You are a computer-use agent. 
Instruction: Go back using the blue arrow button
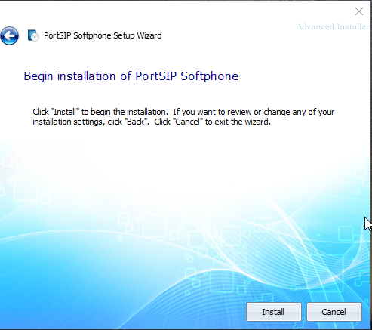tap(9, 35)
